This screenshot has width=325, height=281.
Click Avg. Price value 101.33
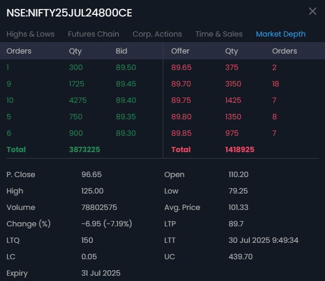(239, 207)
